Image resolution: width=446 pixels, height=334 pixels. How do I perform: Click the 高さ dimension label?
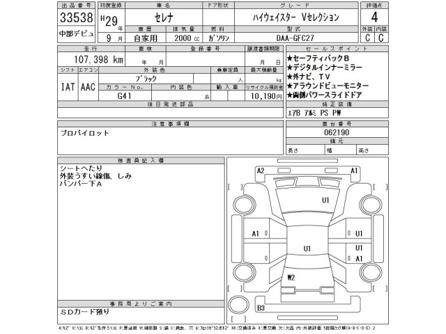pyautogui.click(x=364, y=150)
